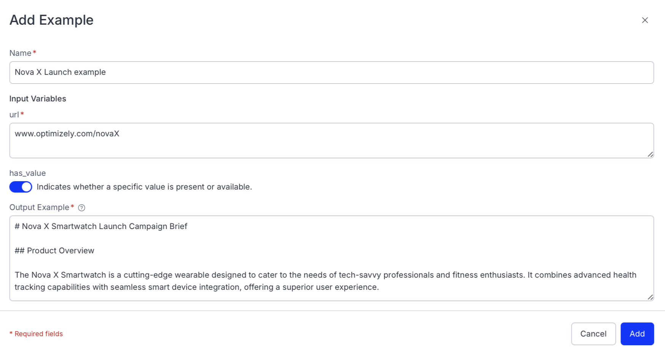Close the Add Example dialog
The width and height of the screenshot is (665, 354).
pyautogui.click(x=645, y=20)
